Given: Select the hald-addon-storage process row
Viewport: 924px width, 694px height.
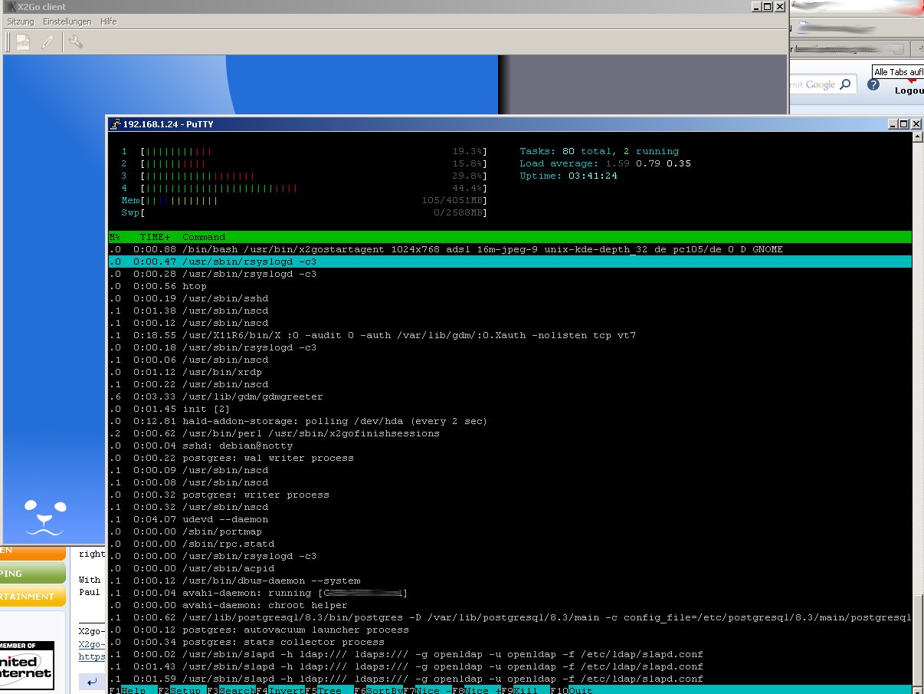Looking at the screenshot, I should (510, 421).
